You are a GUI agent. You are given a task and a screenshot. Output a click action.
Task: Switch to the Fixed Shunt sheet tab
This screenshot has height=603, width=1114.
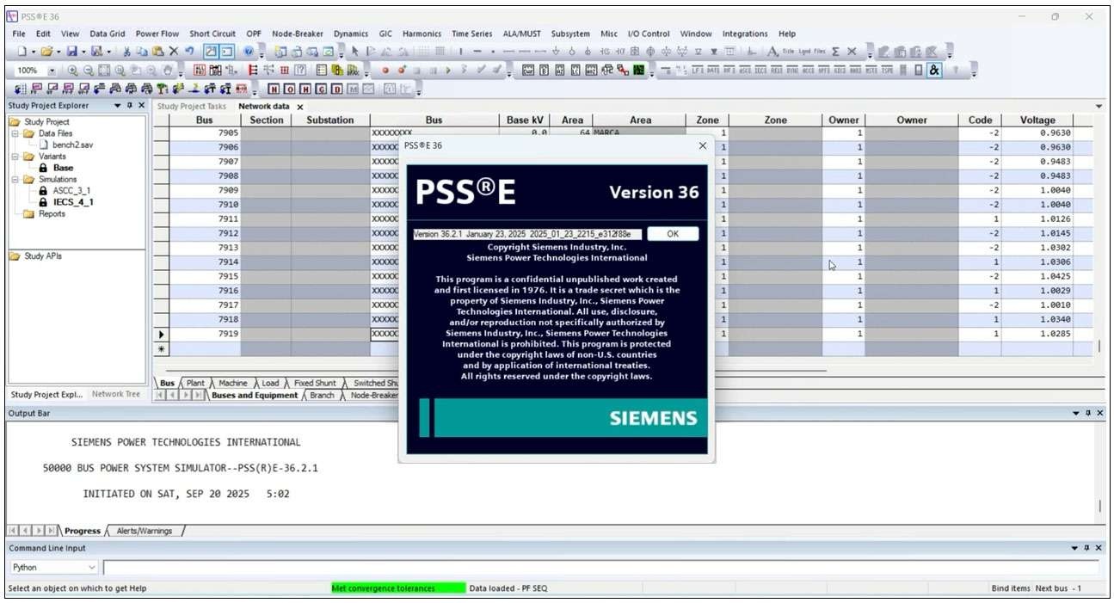pyautogui.click(x=315, y=383)
